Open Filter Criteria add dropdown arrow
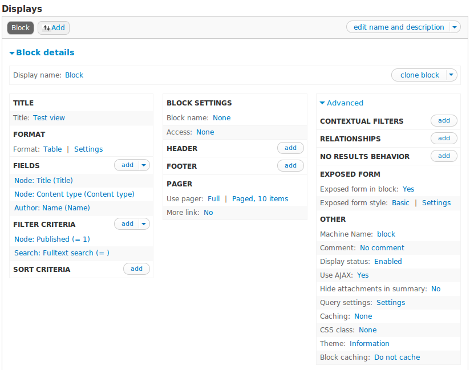The height and width of the screenshot is (370, 470). pyautogui.click(x=144, y=224)
